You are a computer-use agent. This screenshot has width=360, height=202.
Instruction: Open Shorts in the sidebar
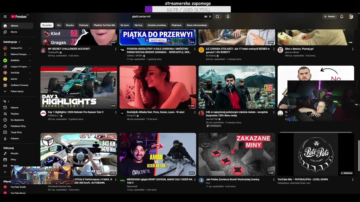pos(18,32)
